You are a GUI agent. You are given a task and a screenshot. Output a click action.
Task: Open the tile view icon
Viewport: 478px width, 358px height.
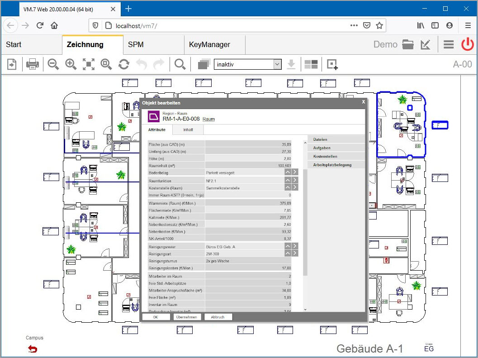tap(311, 64)
